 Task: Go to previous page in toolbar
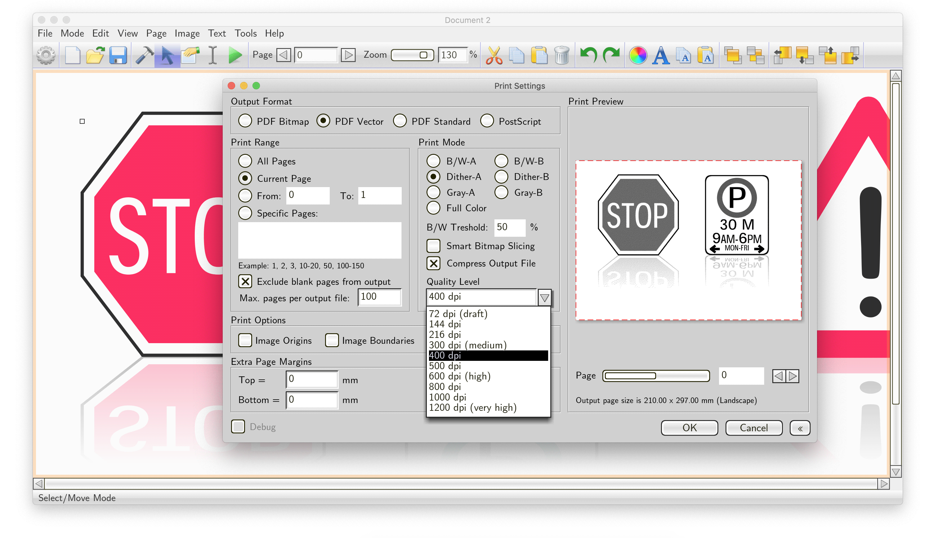[x=284, y=55]
